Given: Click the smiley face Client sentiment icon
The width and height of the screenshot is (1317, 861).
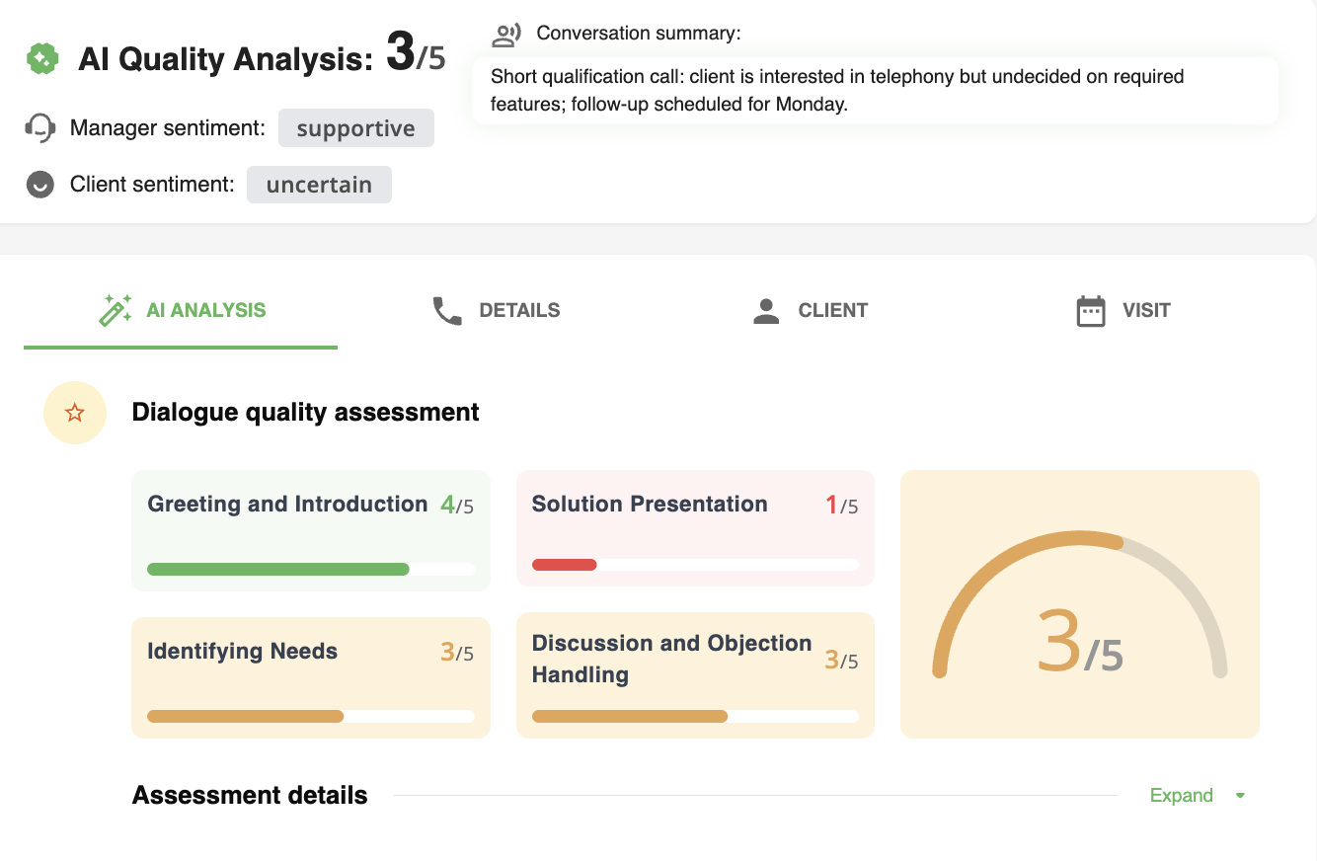Looking at the screenshot, I should [39, 185].
